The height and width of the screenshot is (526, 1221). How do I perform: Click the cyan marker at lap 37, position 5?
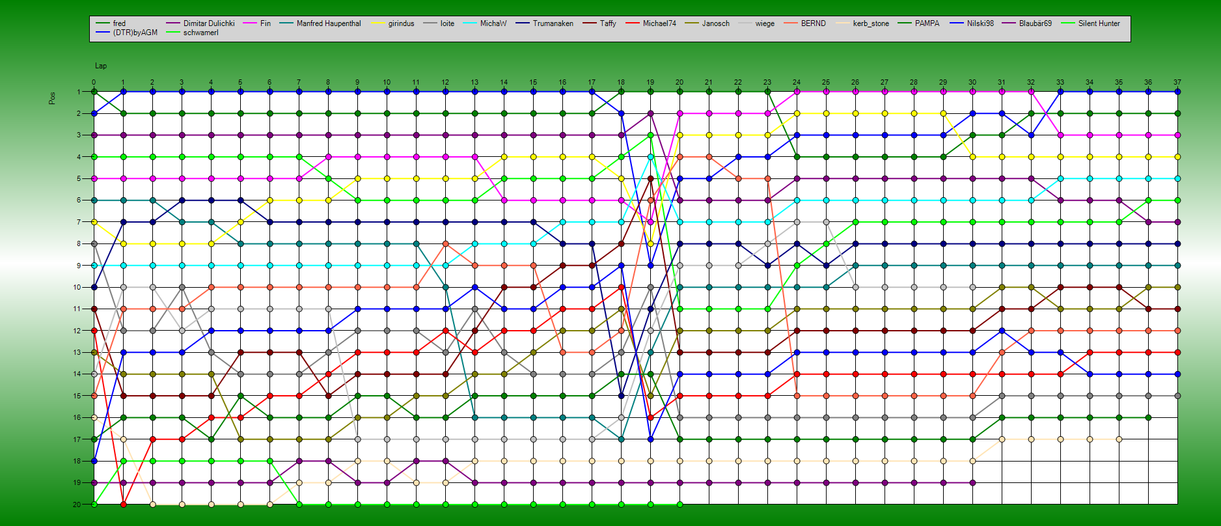(1177, 178)
